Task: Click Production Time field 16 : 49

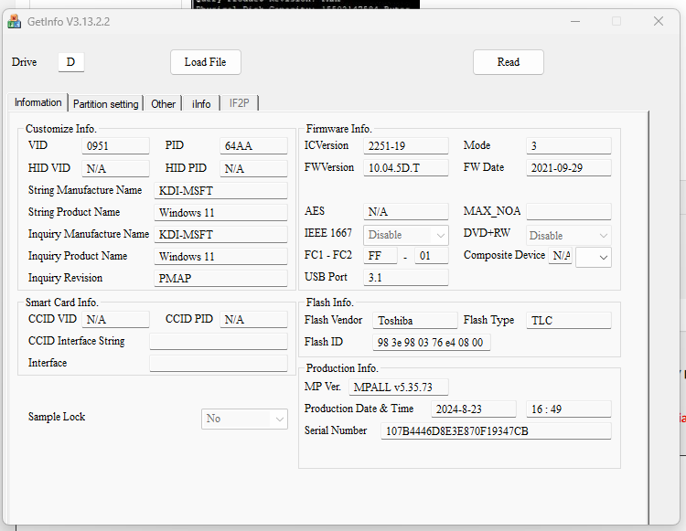Action: 569,409
